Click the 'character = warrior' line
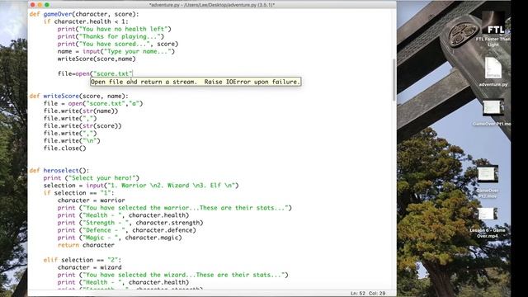 coord(91,200)
